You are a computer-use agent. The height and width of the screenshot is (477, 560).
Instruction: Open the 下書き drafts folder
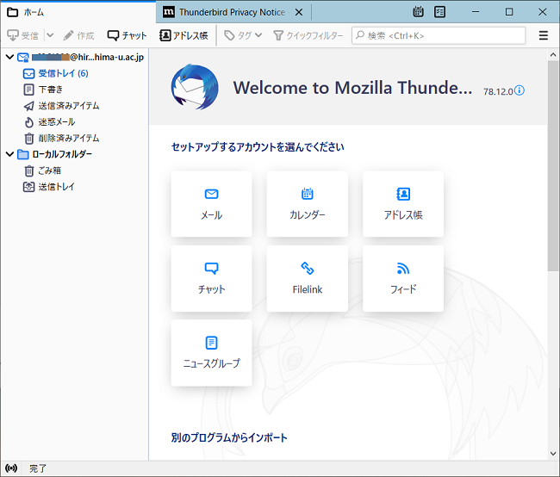point(43,90)
